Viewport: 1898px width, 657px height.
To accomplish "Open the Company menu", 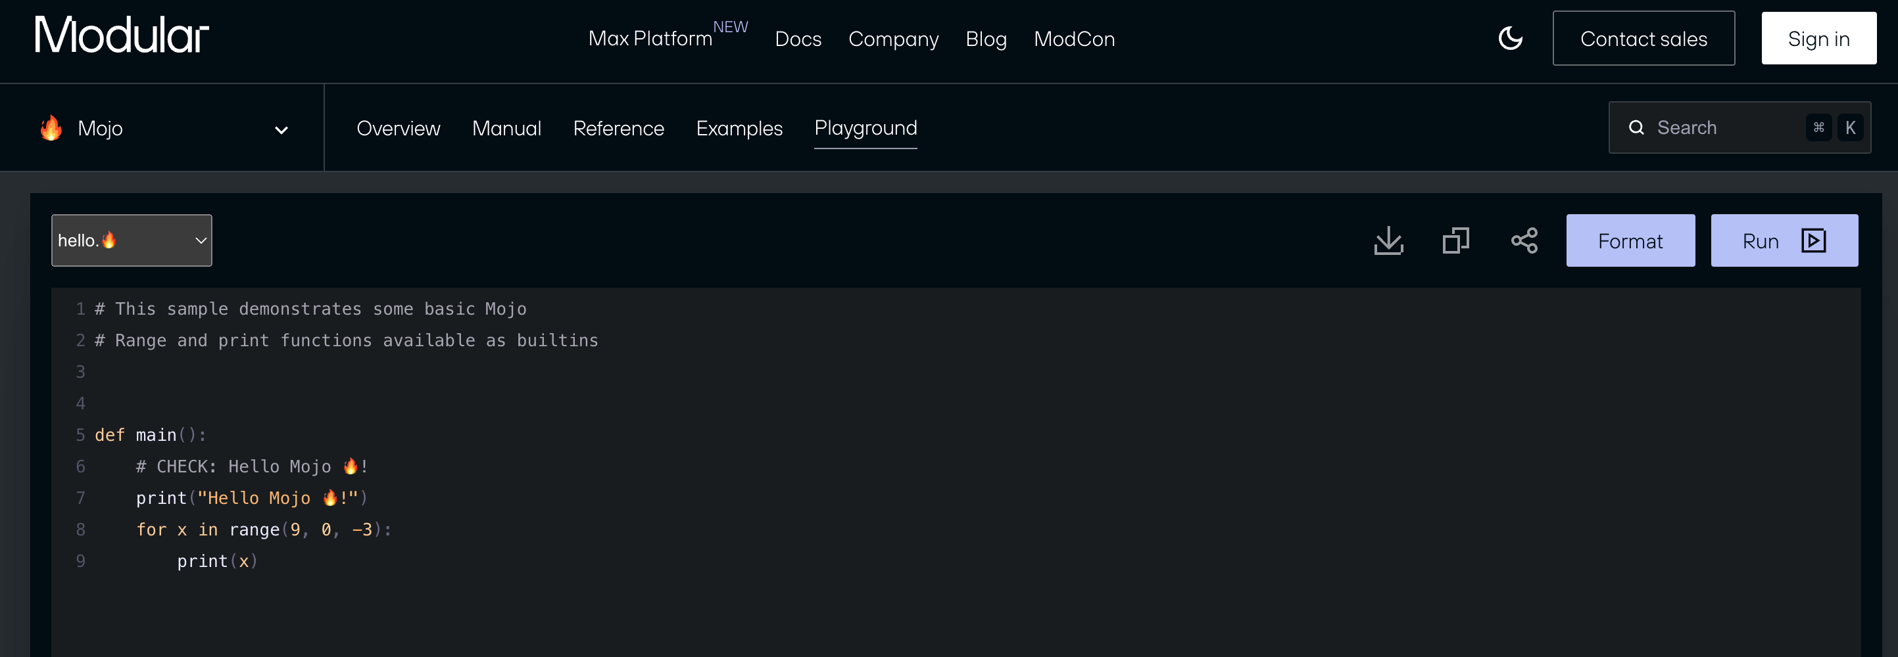I will pos(893,39).
